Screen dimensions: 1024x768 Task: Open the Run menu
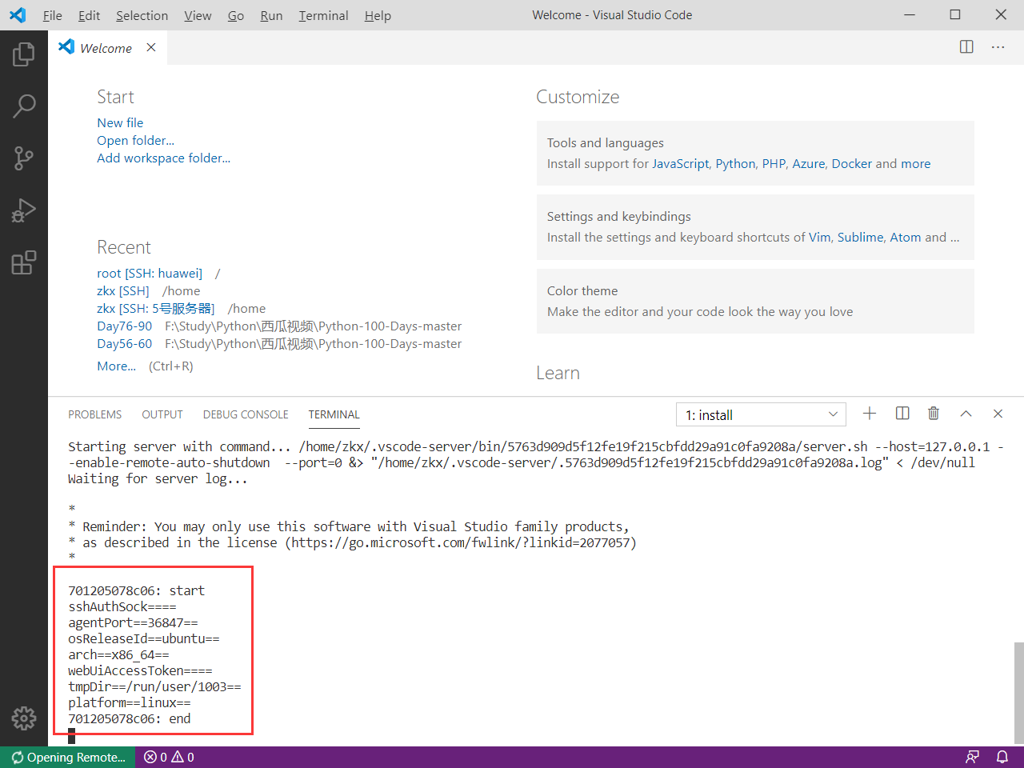click(271, 15)
